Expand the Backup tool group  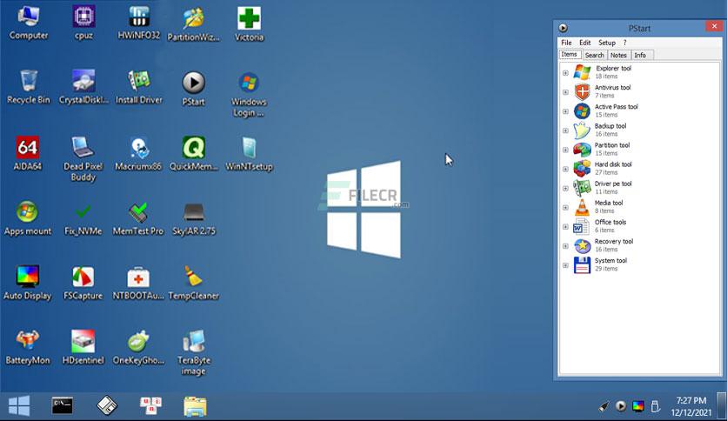[565, 130]
